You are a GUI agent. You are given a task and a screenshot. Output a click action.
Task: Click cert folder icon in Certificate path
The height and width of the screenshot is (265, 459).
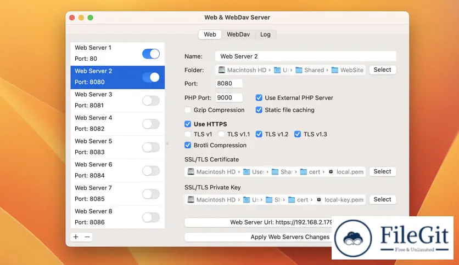pos(303,172)
